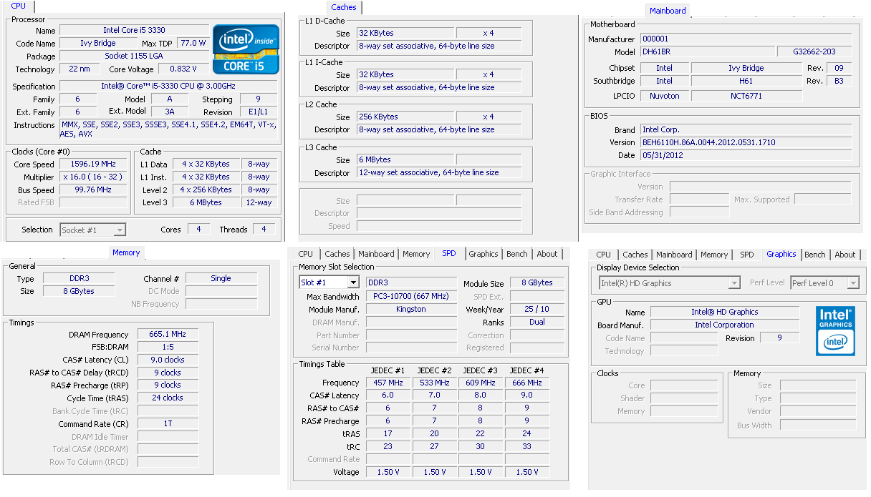Select the Caches tab above L1 D-Cache
Image resolution: width=871 pixels, height=497 pixels.
pos(344,7)
